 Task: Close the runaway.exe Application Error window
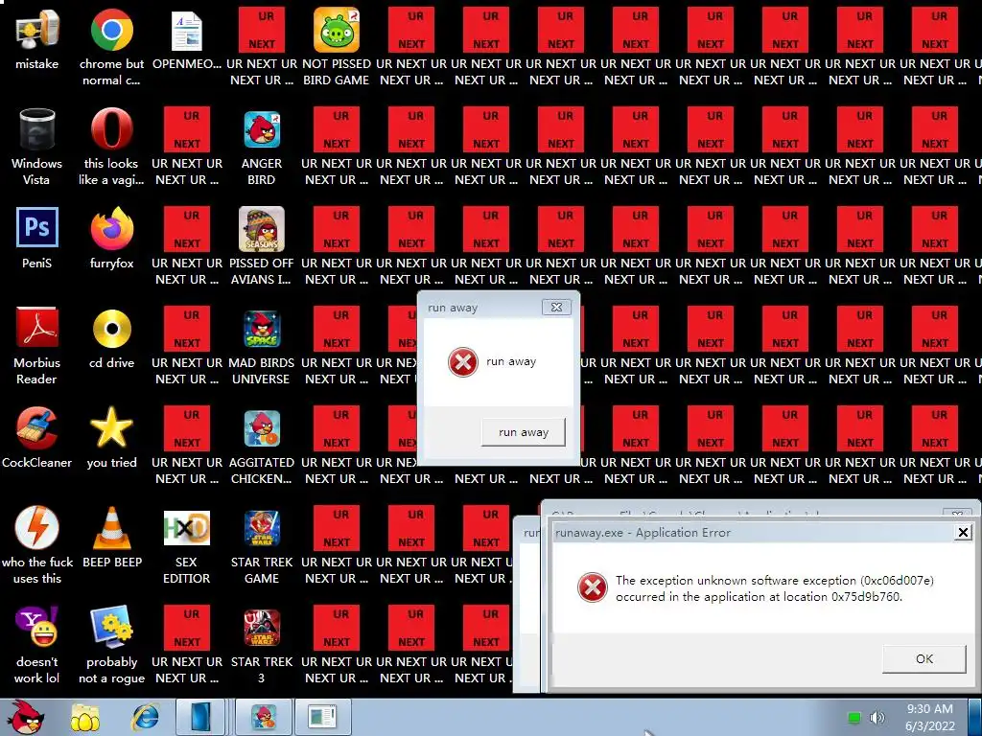click(x=963, y=532)
